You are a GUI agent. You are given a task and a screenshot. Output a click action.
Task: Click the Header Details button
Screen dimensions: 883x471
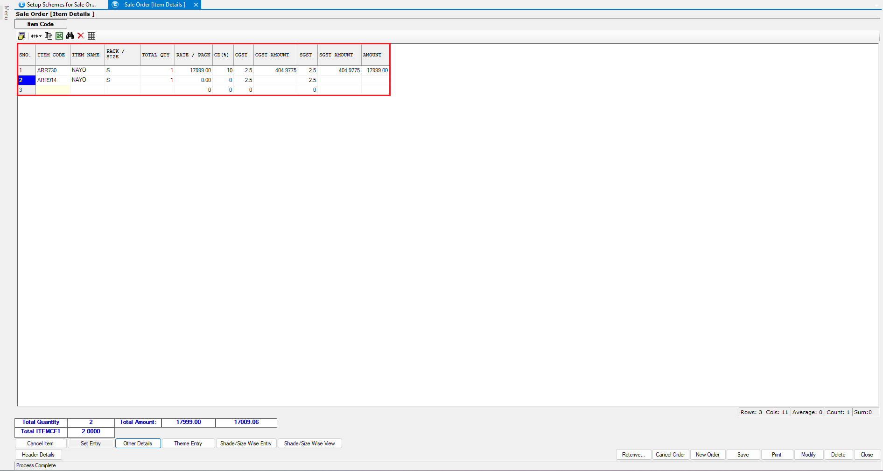(38, 455)
